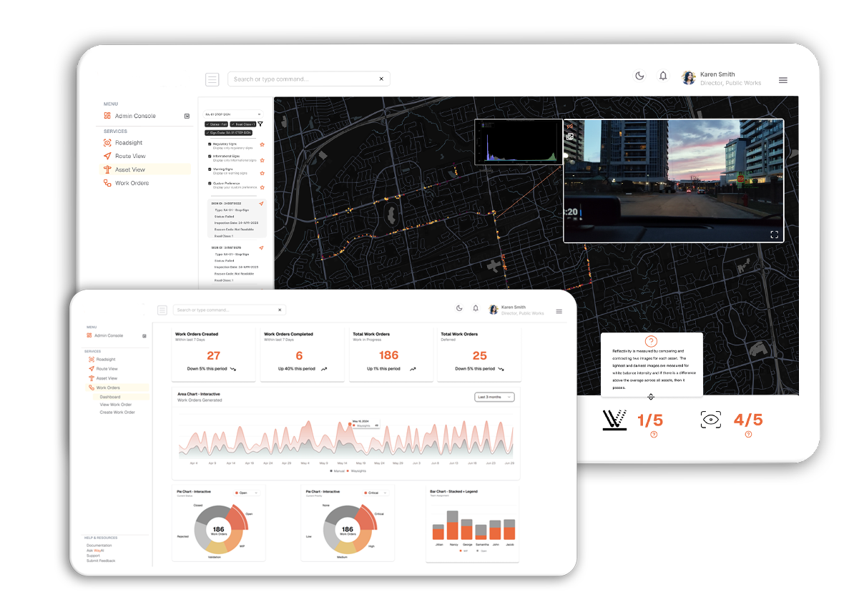The width and height of the screenshot is (854, 607).
Task: Open the Critical priority pie chart dropdown
Action: tap(376, 493)
